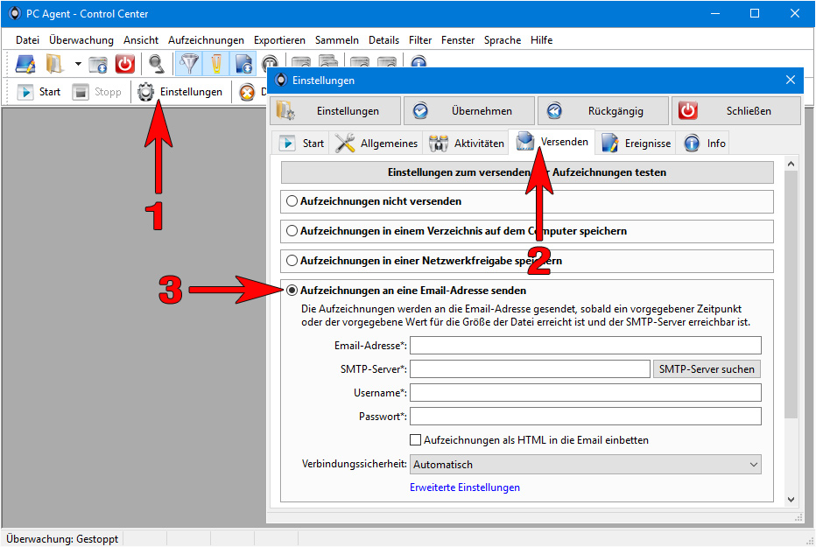This screenshot has width=816, height=547.
Task: Select 'Aufzeichnungen in einer Netzwerkfreigabe' radio option
Action: pyautogui.click(x=292, y=261)
